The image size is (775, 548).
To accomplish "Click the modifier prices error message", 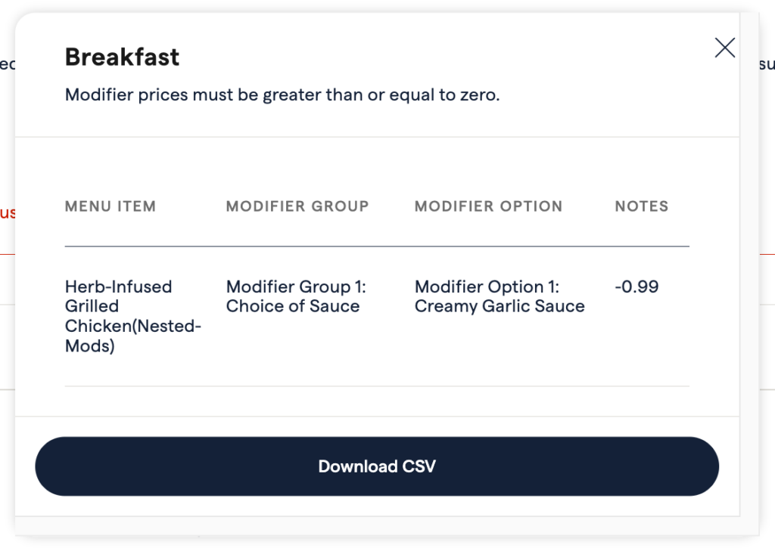I will point(282,95).
